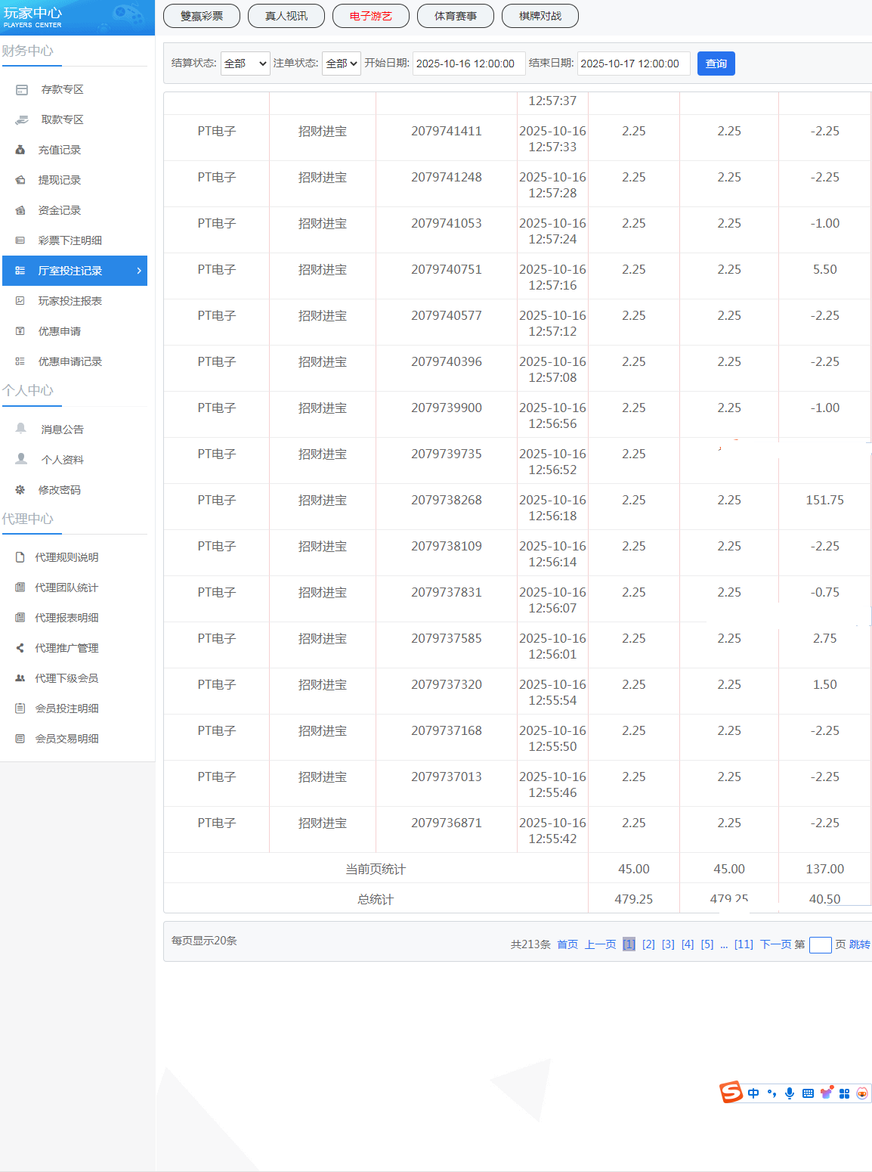Click the recharge record icon

click(20, 150)
